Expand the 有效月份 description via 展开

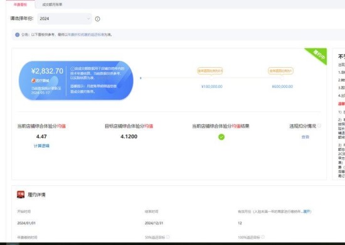307,212
